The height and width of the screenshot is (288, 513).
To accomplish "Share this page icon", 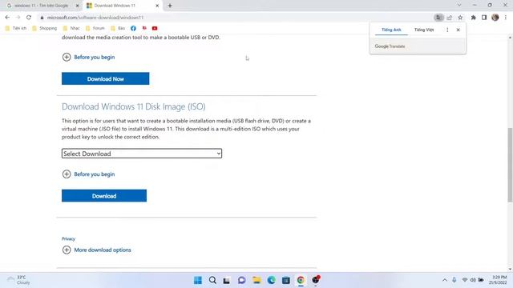I will tap(450, 18).
